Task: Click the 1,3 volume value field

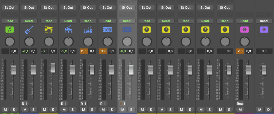Action: click(53, 51)
